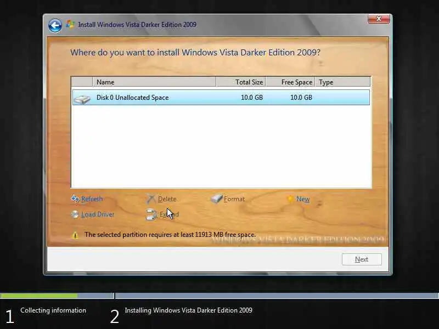Click the Collecting information step label

(x=53, y=310)
